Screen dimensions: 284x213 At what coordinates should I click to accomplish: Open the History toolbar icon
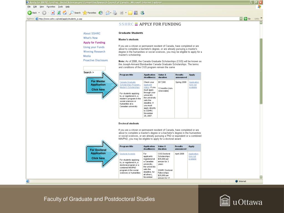pos(101,13)
